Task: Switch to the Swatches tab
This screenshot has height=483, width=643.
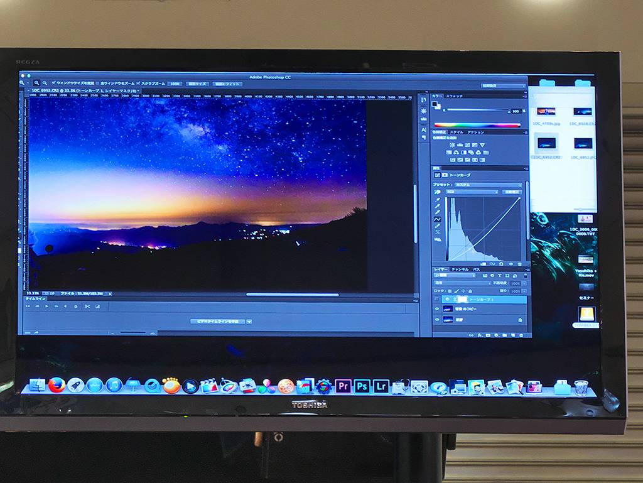Action: [x=455, y=96]
